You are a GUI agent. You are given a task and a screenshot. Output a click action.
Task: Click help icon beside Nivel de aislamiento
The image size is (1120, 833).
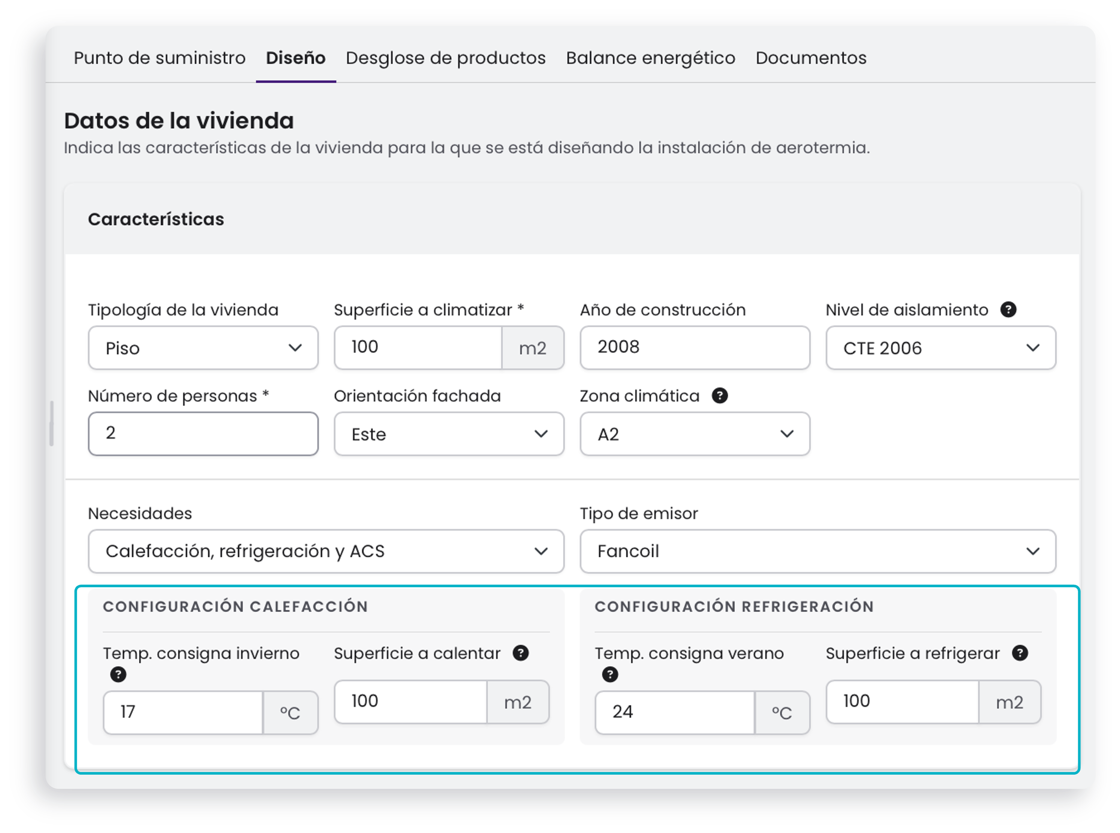pos(1007,309)
